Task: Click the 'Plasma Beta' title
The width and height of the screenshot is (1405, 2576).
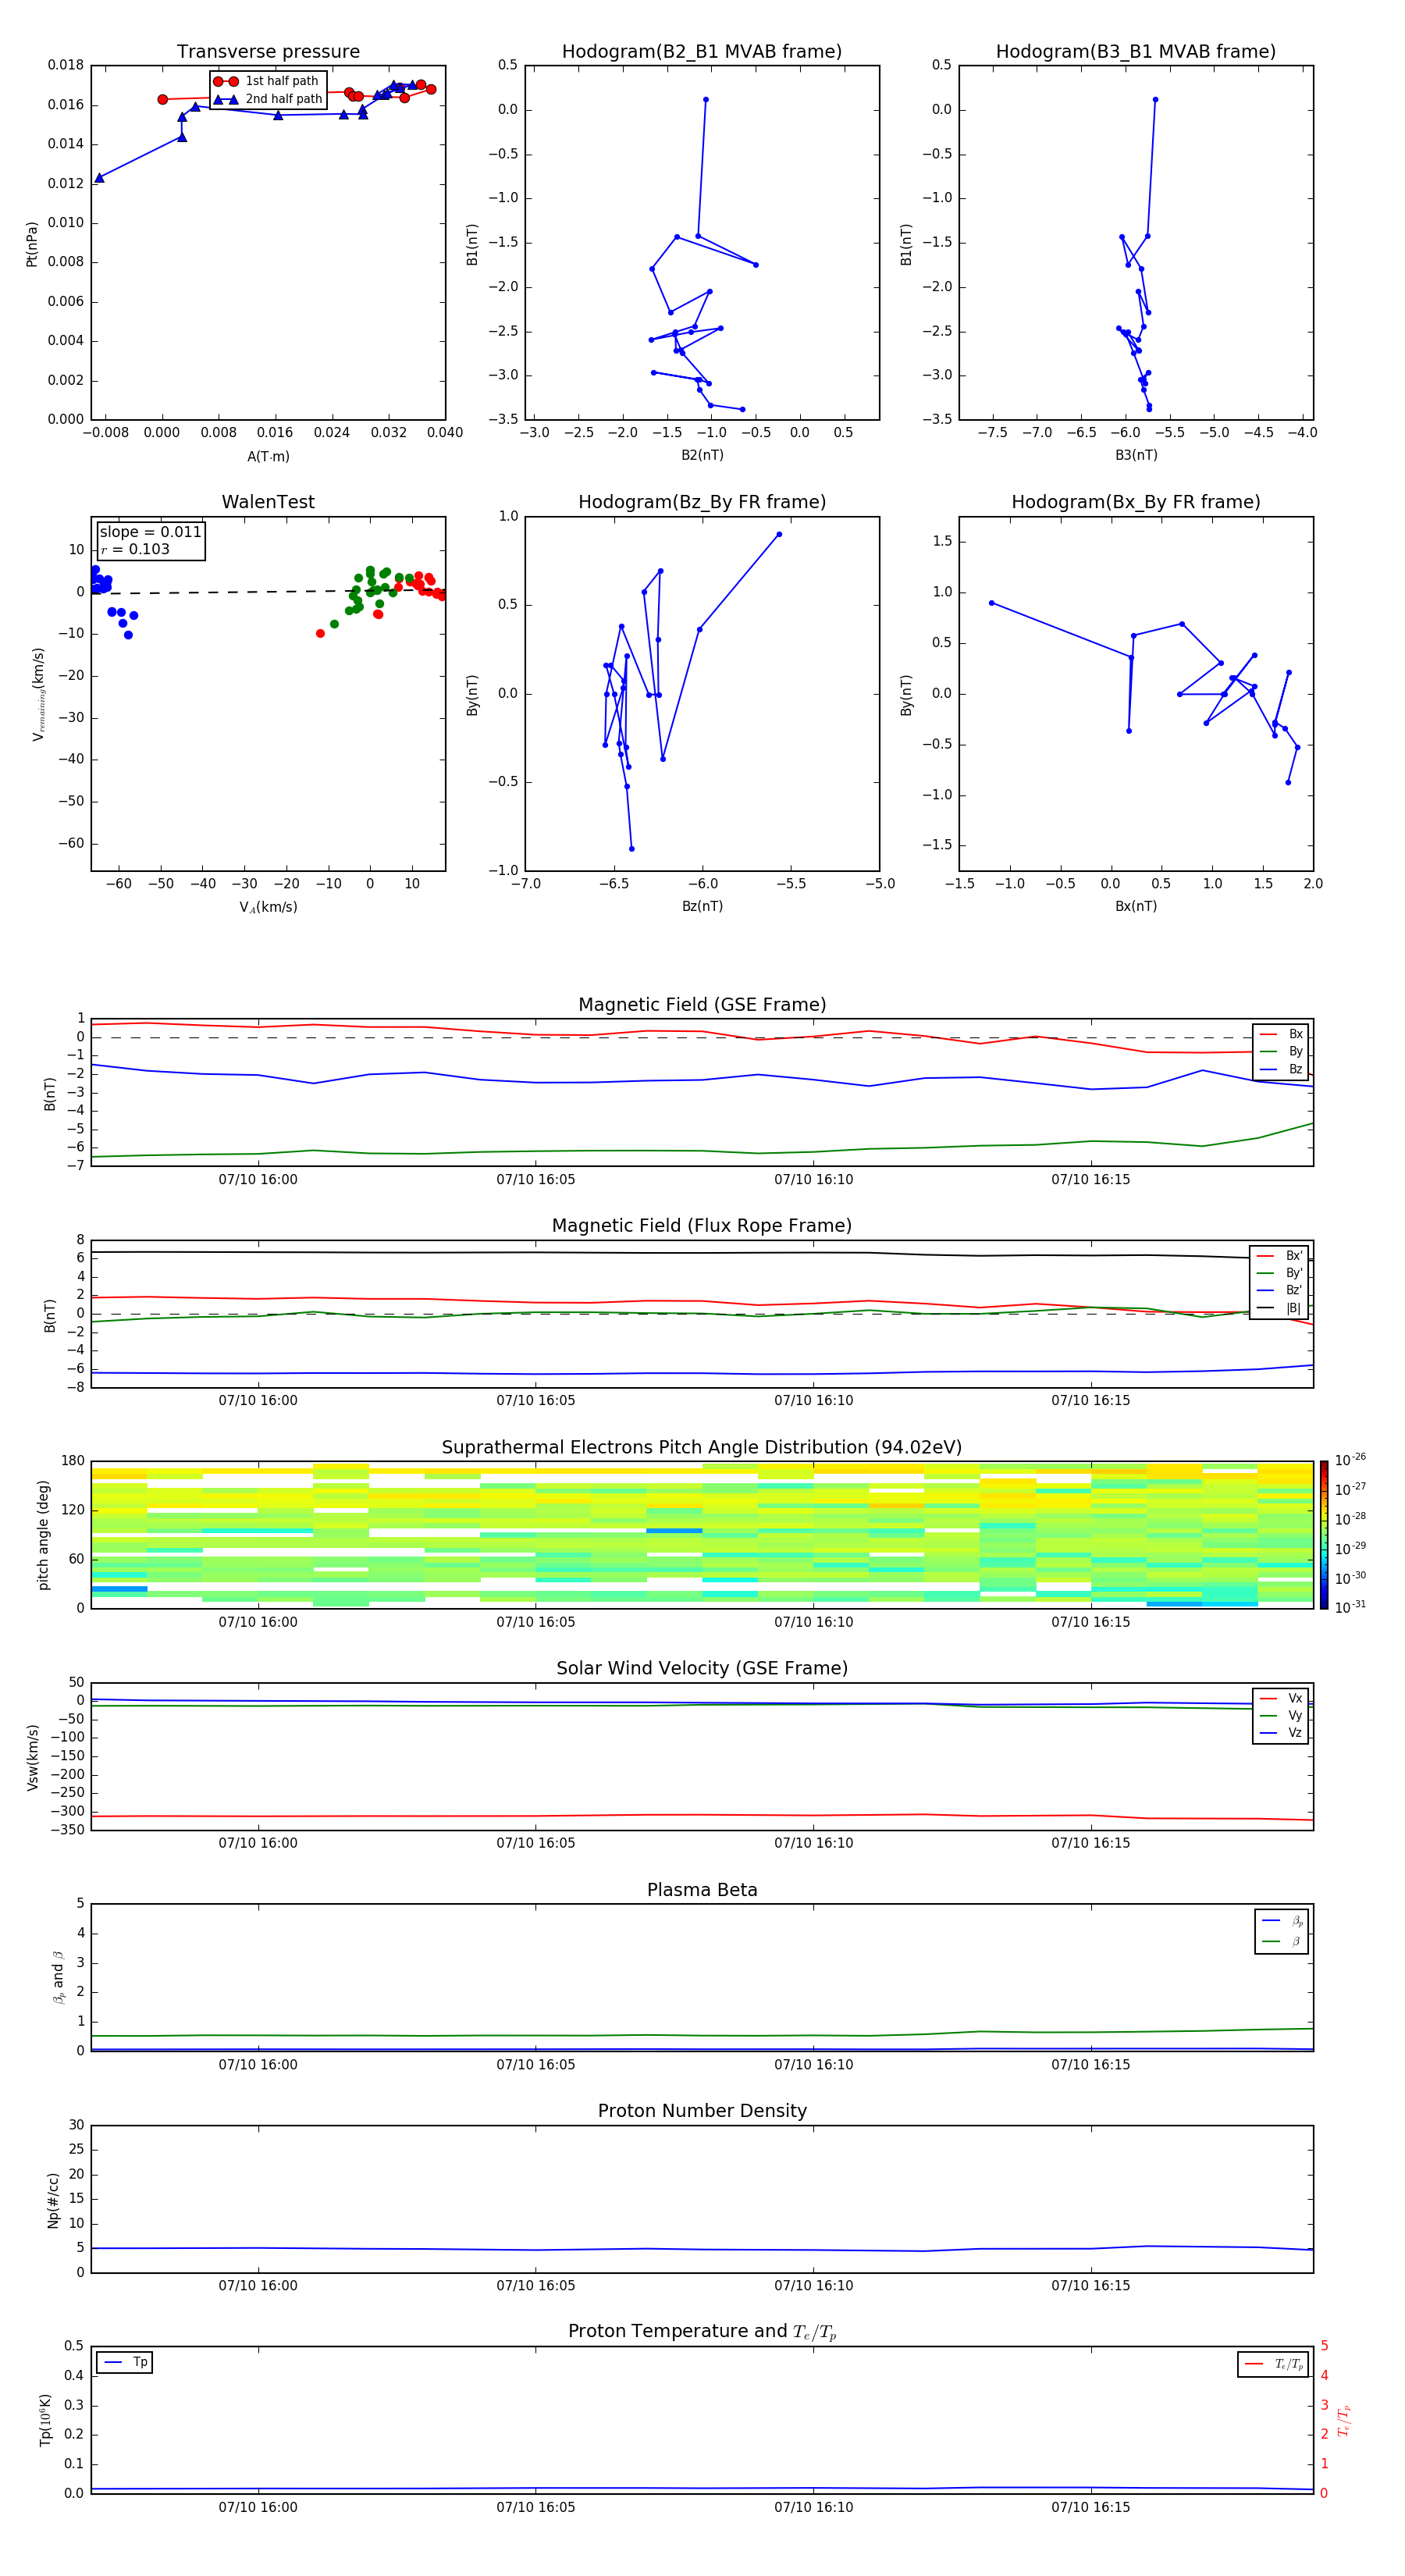Action: 702,1890
